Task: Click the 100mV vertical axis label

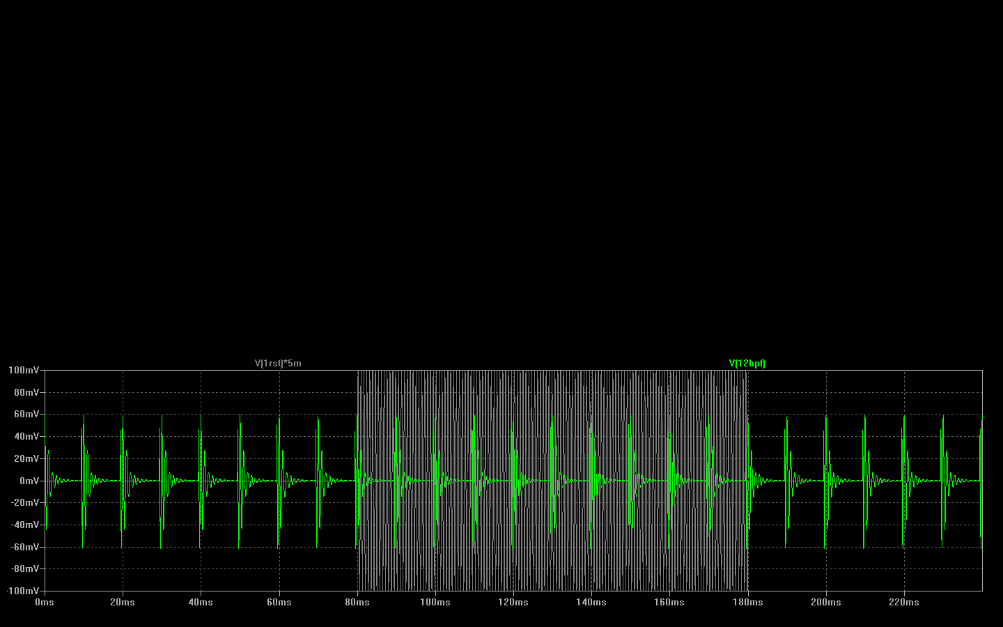Action: point(24,370)
